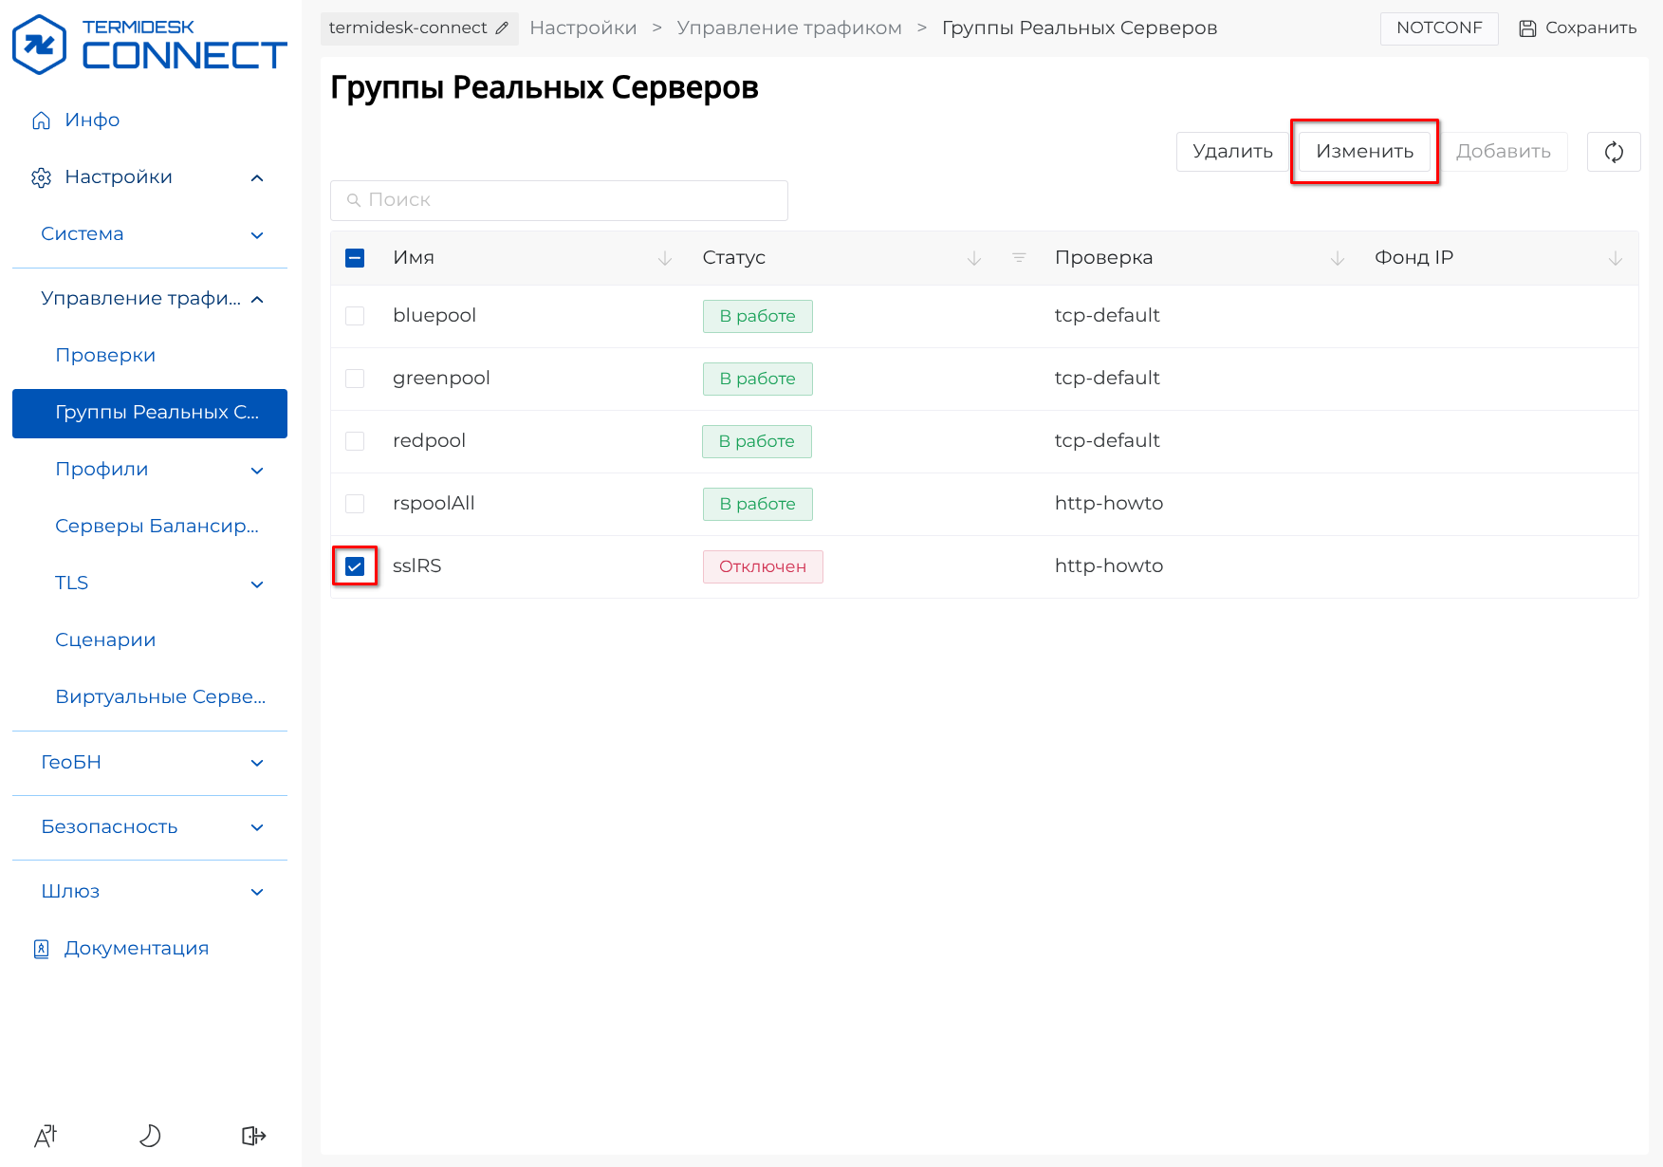
Task: Click the Сохранить button
Action: coord(1578,28)
